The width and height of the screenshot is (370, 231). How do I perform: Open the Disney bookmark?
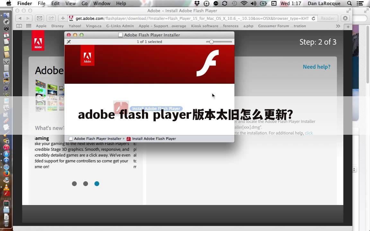pyautogui.click(x=57, y=26)
